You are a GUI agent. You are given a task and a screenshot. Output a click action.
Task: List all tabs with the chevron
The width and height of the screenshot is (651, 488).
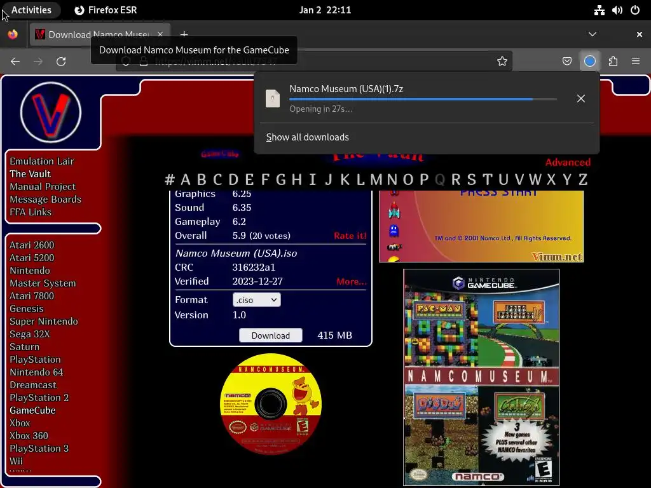(593, 34)
